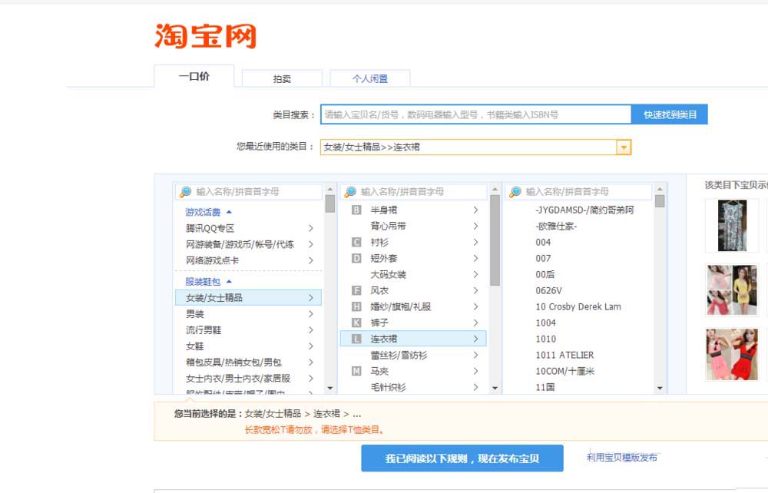Open the recently used category dropdown arrow

tap(624, 147)
